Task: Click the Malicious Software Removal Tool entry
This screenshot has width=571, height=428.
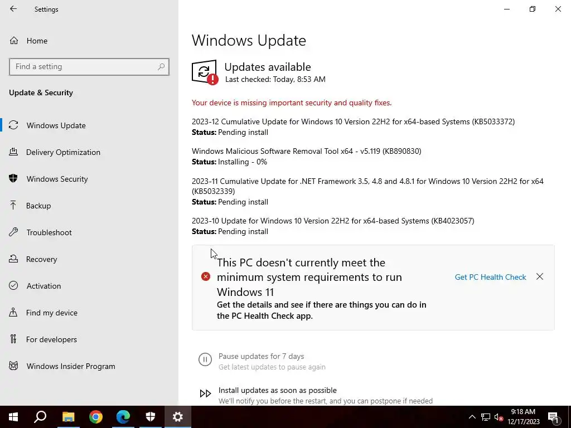Action: pos(306,151)
